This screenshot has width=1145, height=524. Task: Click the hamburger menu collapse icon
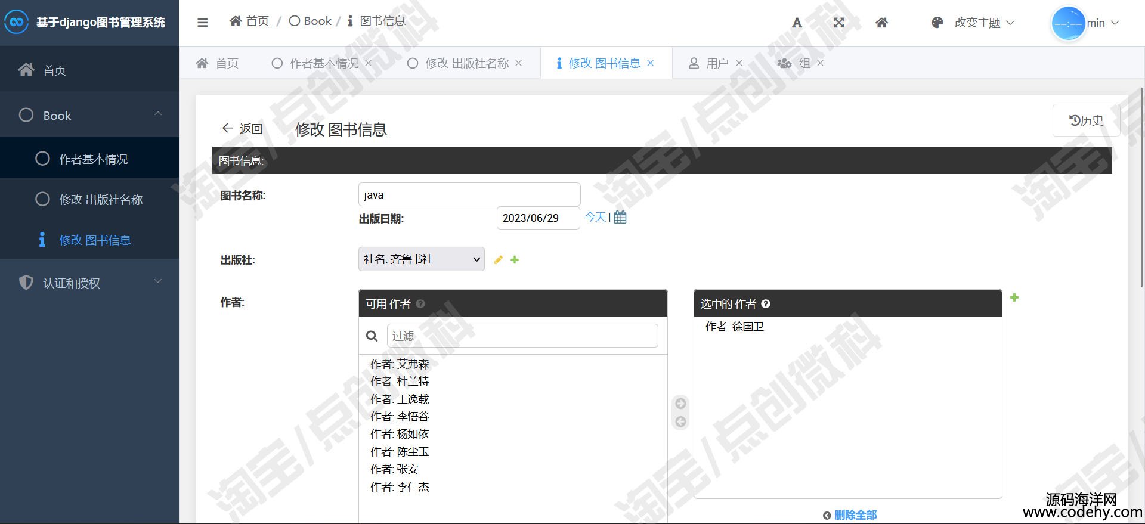tap(203, 23)
